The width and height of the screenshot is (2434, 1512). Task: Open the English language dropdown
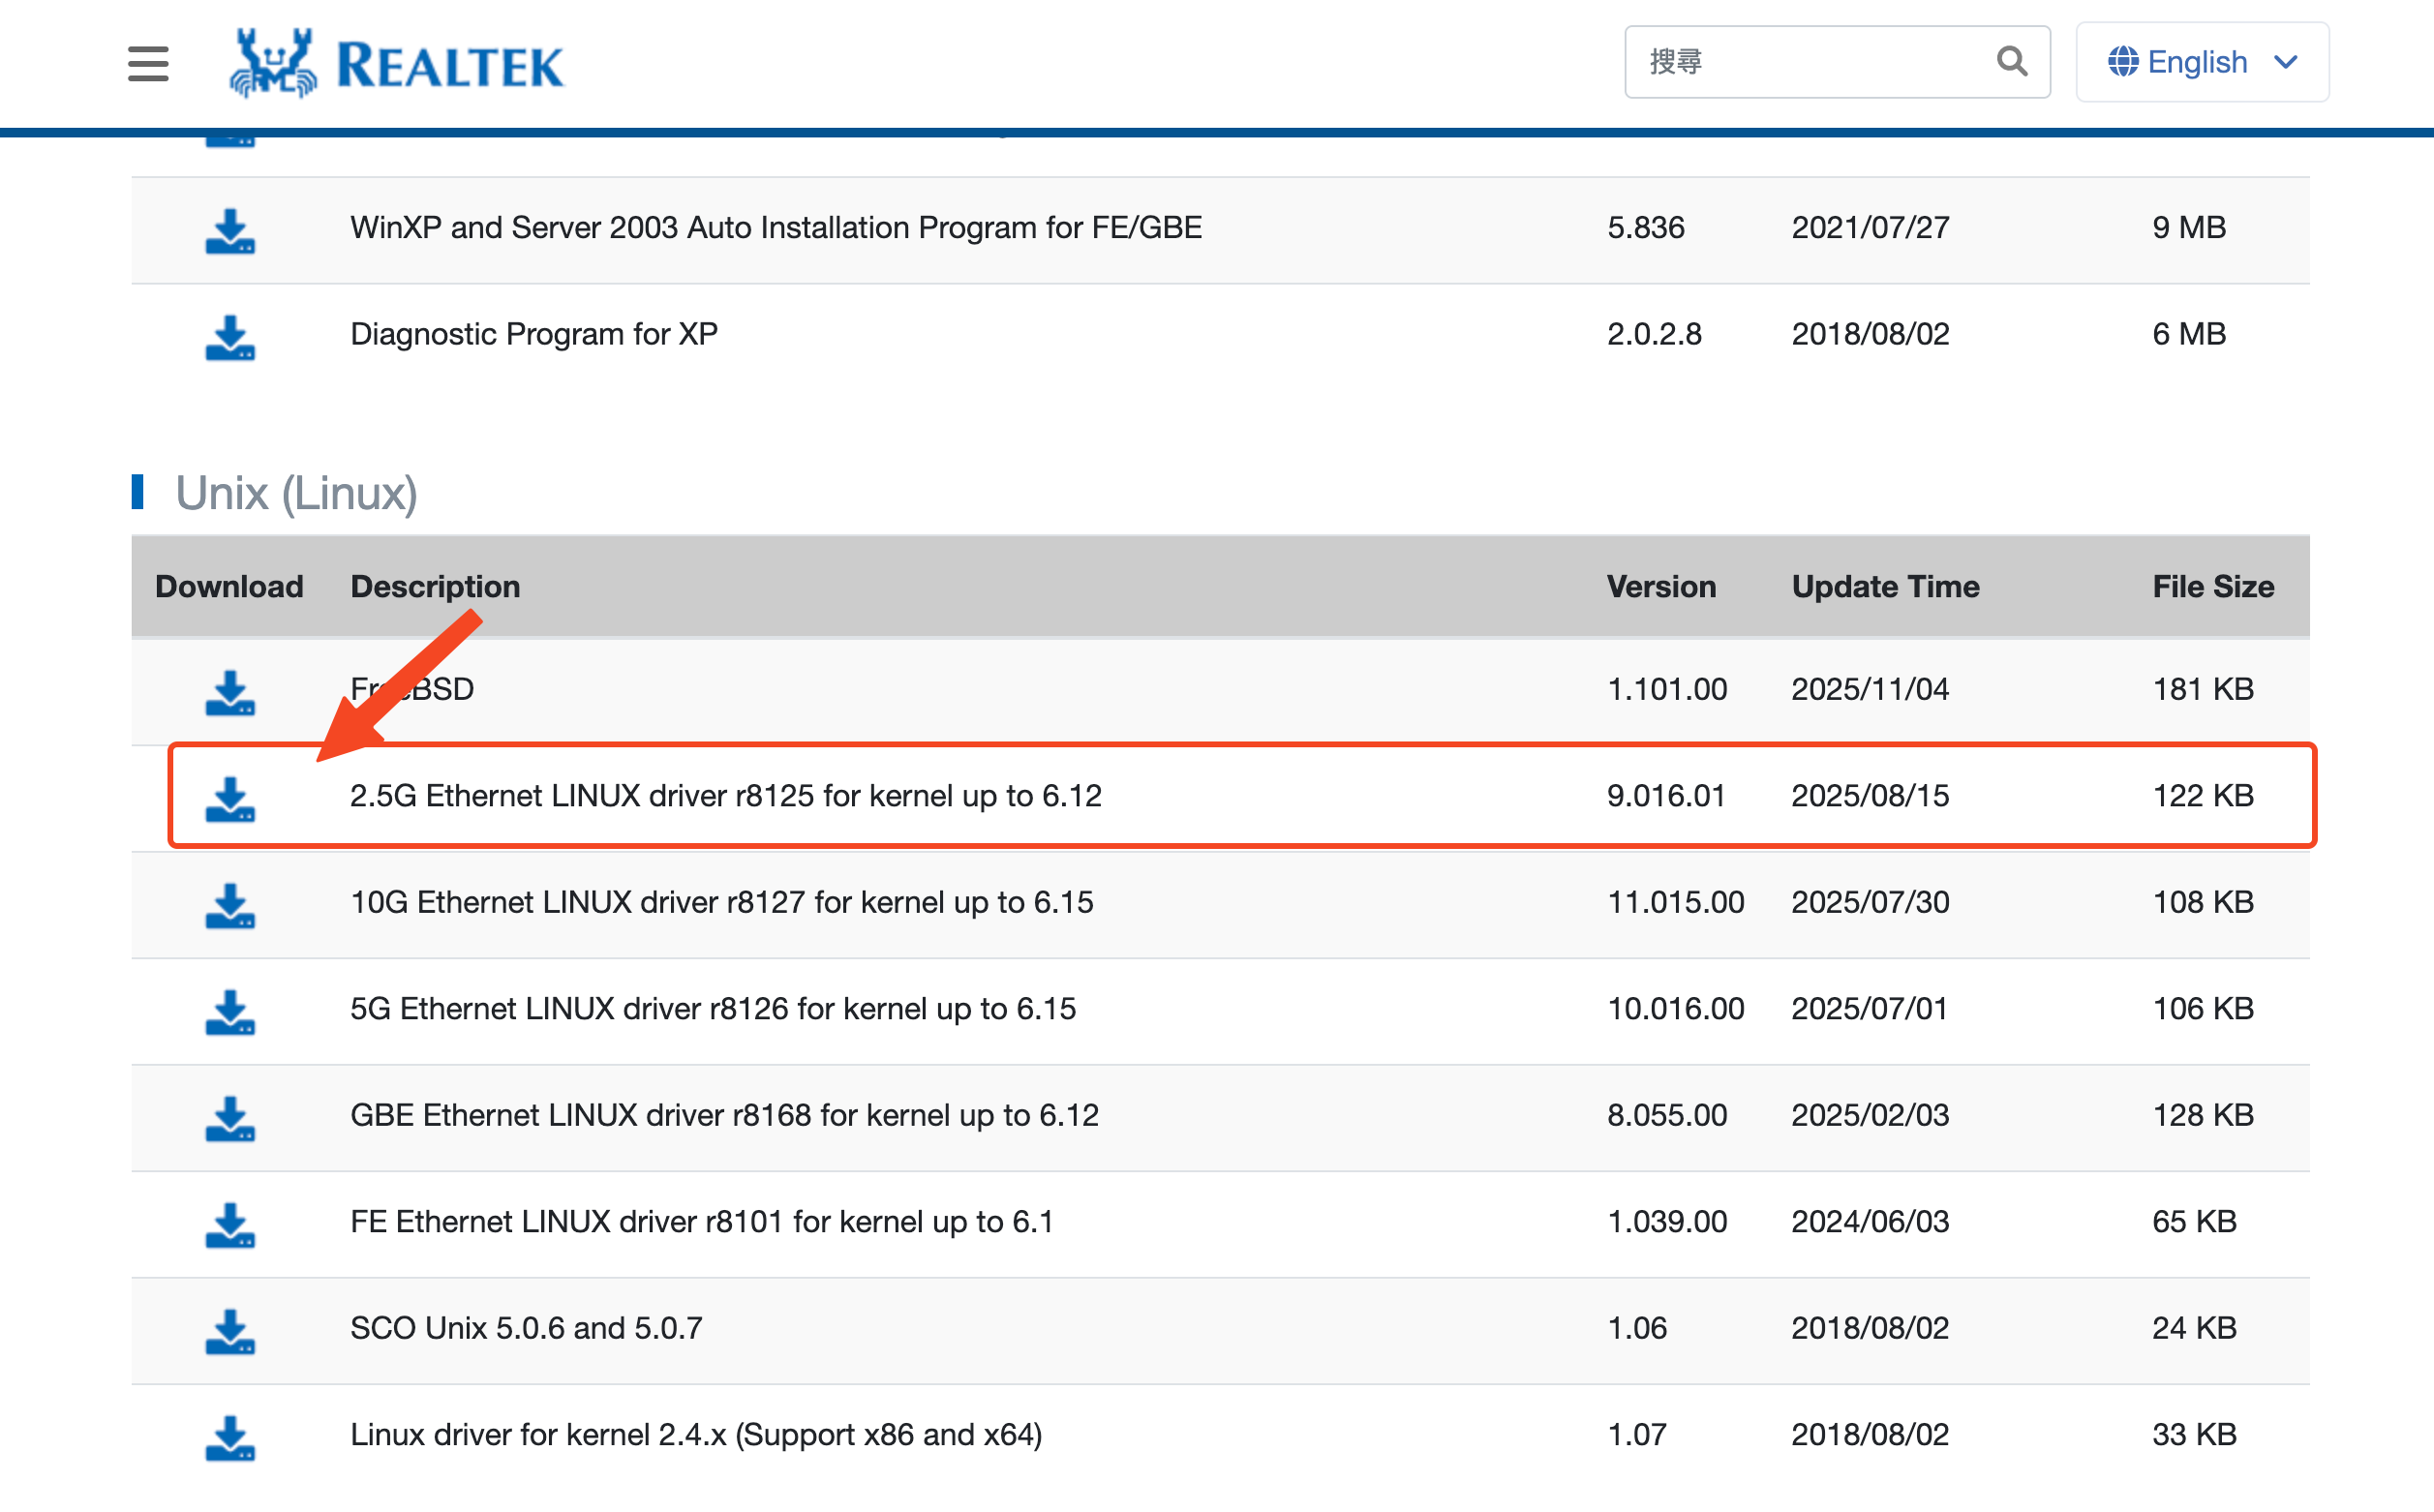2201,62
